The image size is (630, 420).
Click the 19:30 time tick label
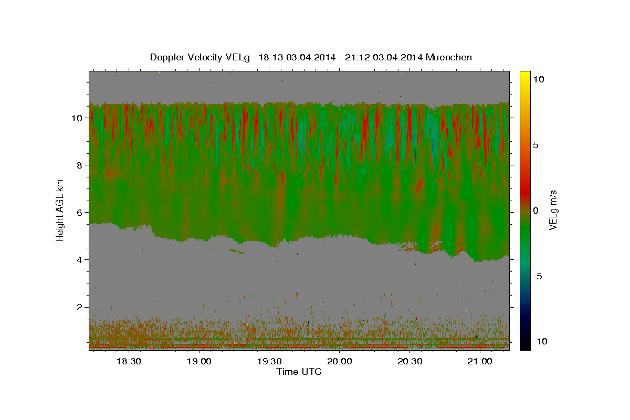[269, 361]
